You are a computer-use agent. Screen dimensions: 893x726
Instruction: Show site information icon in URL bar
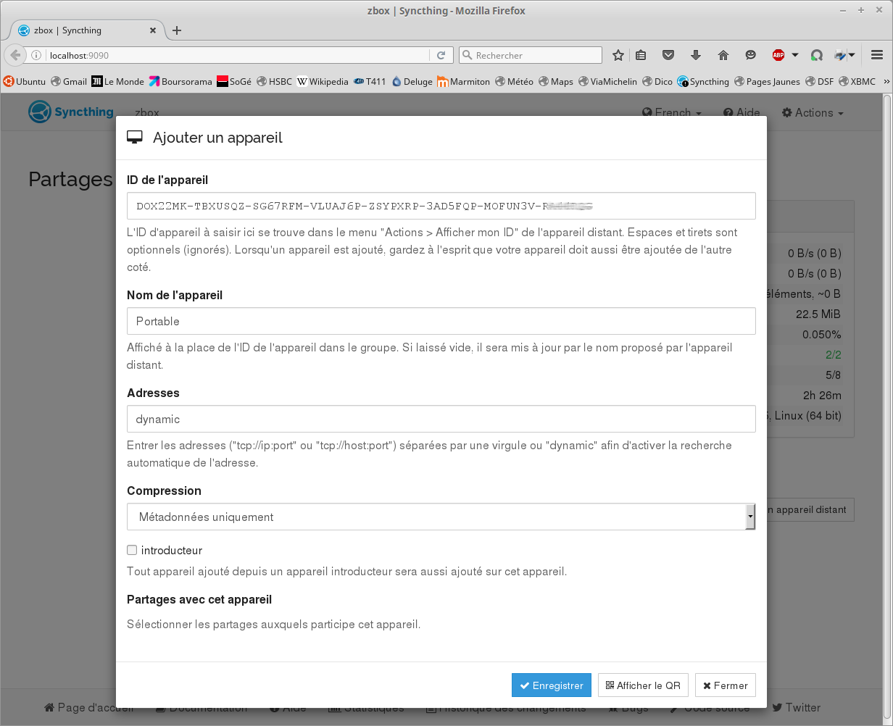tap(36, 55)
